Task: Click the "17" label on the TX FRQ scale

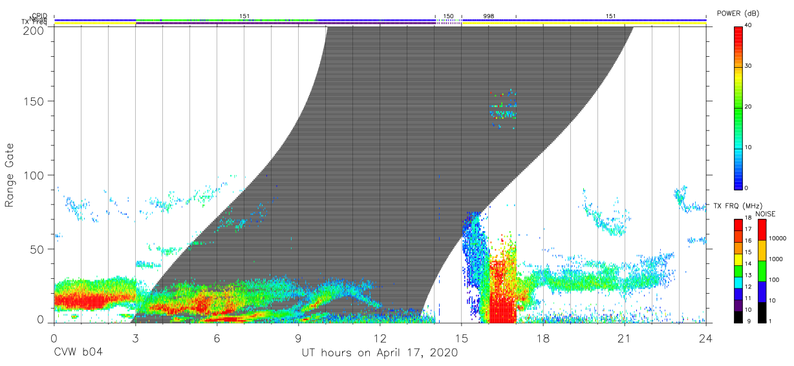Action: (749, 229)
